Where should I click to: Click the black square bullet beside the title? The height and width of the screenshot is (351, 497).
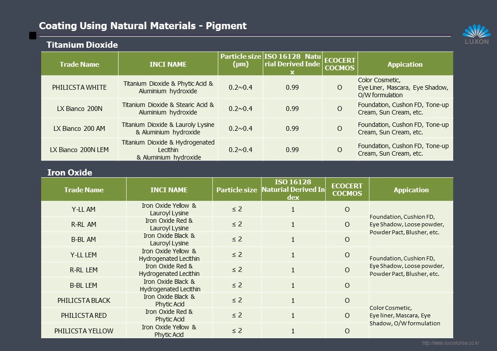[33, 36]
